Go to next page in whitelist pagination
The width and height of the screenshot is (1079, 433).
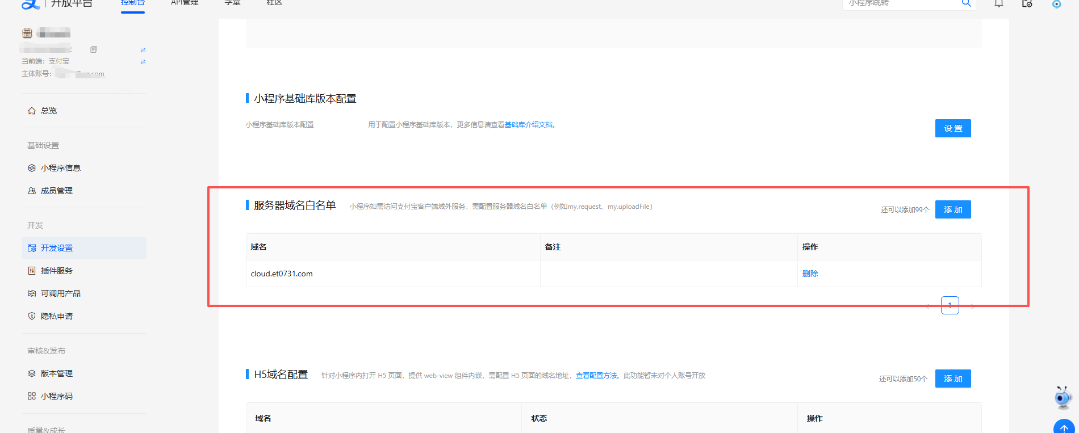point(972,306)
